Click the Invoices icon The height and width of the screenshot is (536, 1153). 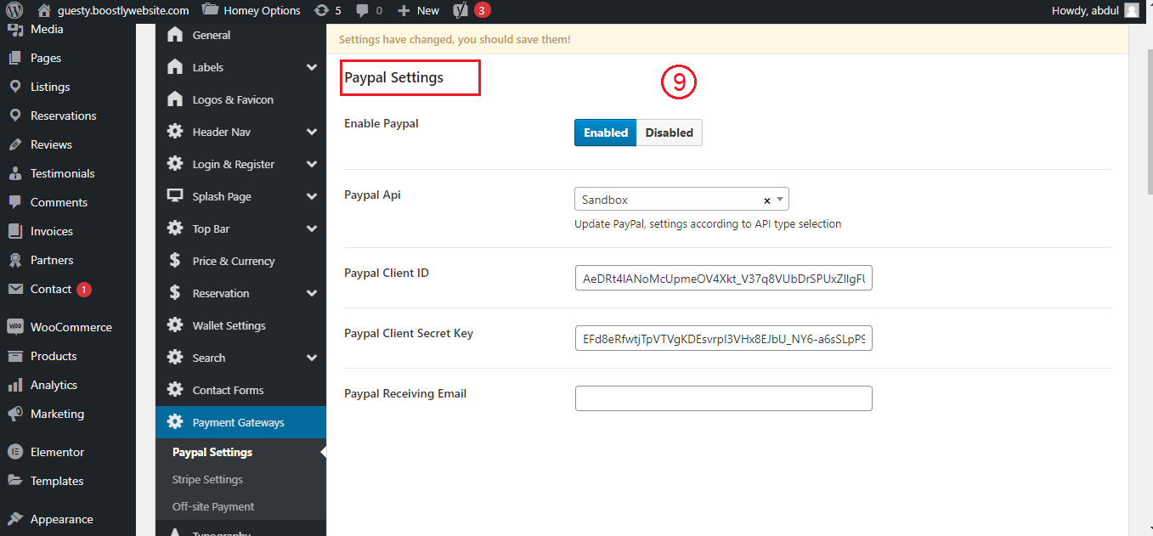point(14,231)
